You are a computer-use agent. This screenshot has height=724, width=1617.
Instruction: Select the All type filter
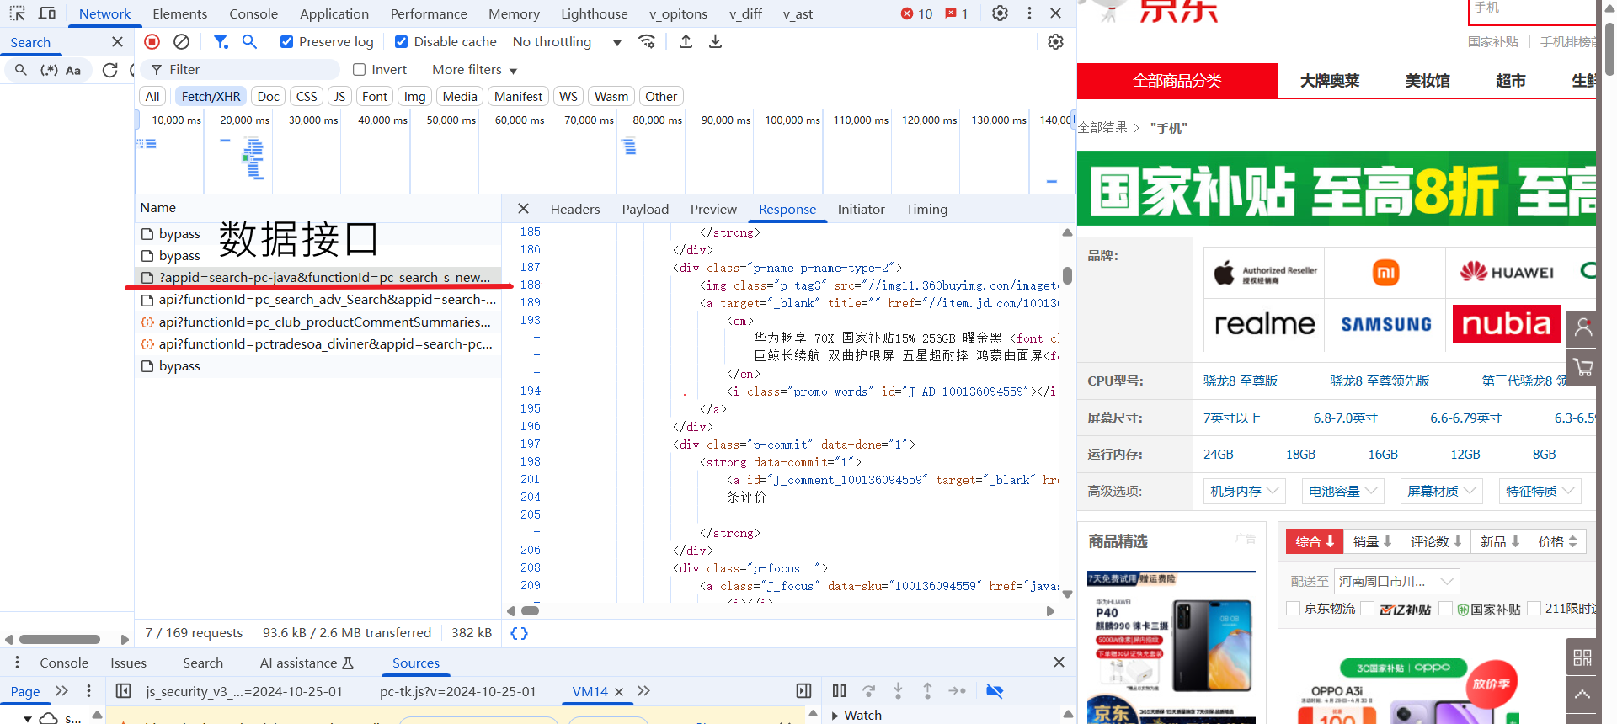[152, 97]
